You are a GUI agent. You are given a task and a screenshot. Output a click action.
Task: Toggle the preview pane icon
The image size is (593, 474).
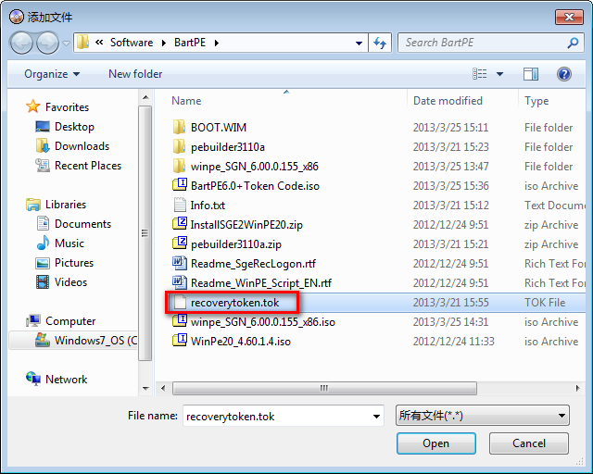tap(530, 74)
